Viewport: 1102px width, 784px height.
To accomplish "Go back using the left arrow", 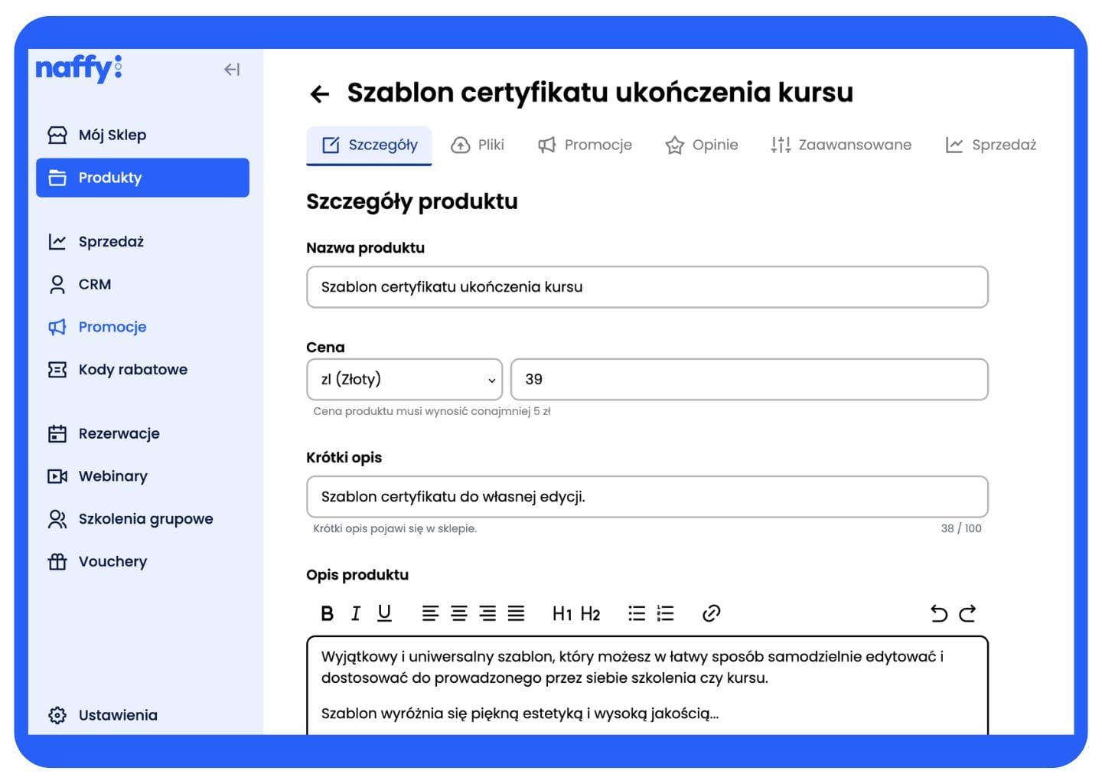I will 320,94.
